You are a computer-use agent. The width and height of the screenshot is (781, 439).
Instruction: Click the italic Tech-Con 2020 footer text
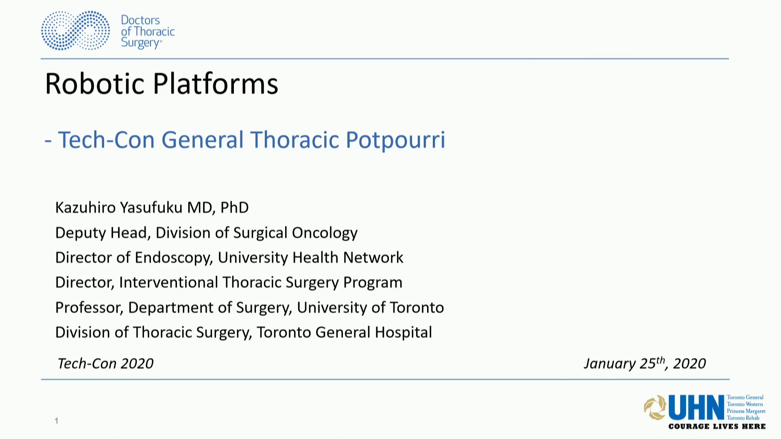coord(105,363)
